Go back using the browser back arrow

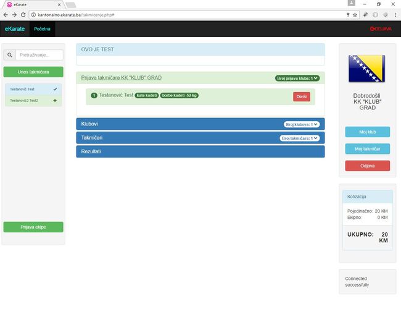tap(6, 14)
